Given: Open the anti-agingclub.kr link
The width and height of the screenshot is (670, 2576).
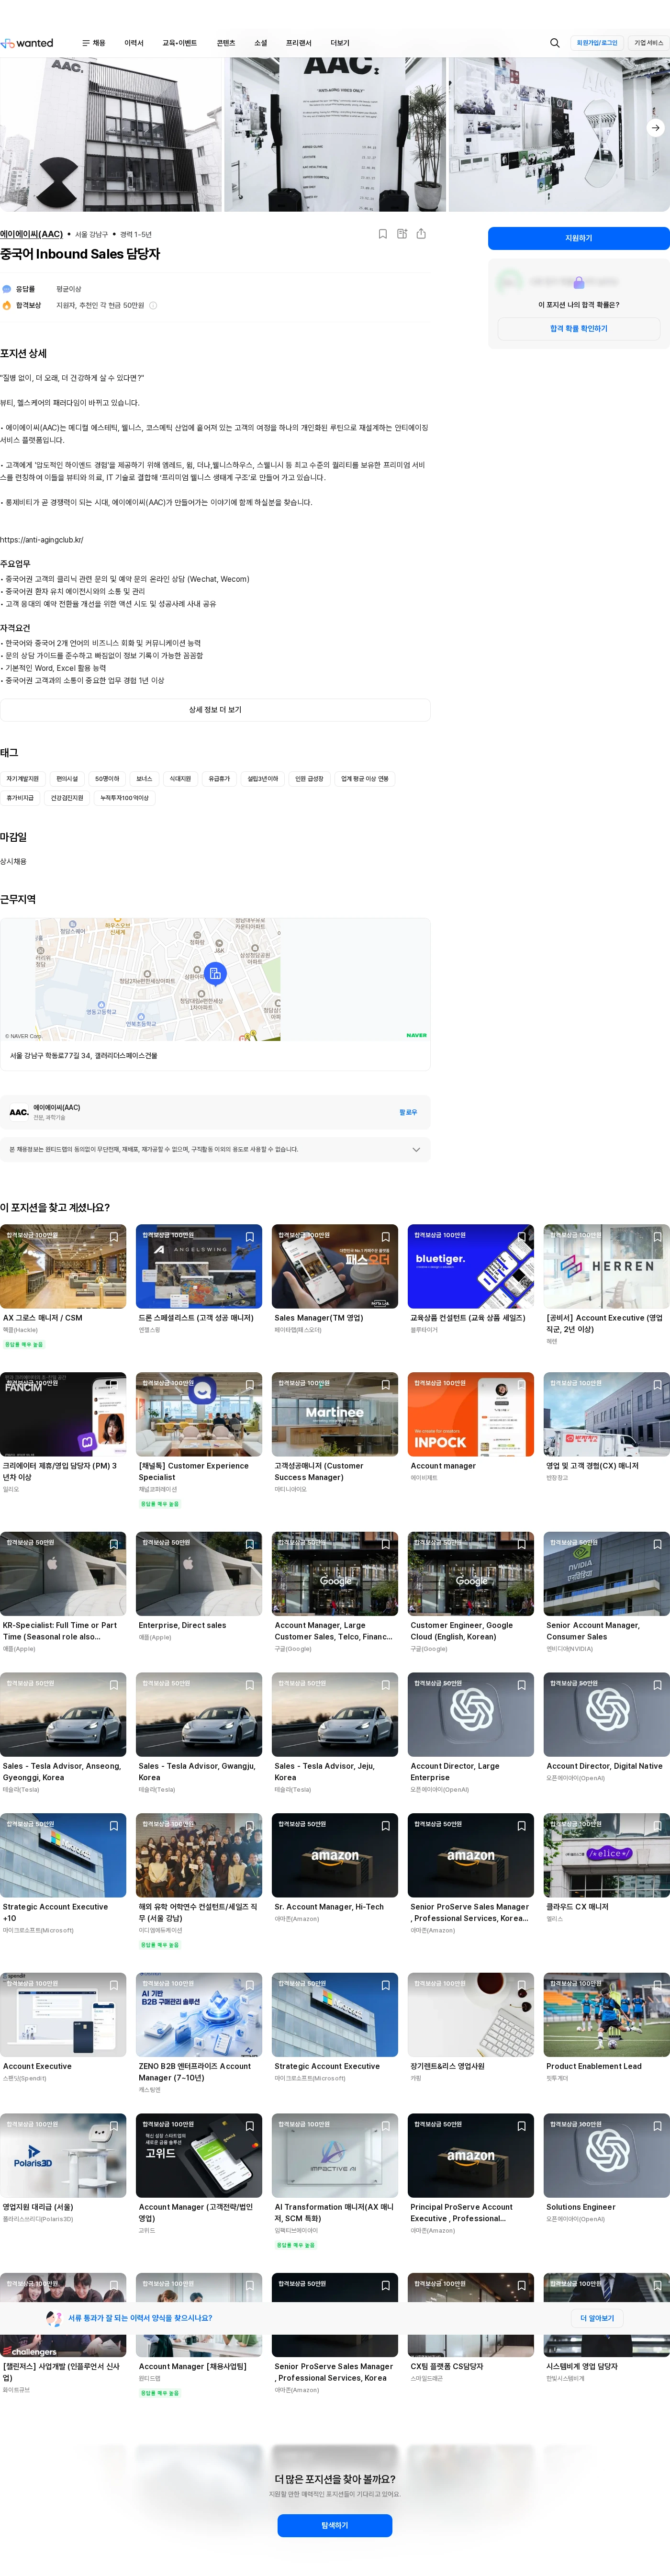Looking at the screenshot, I should [x=42, y=540].
